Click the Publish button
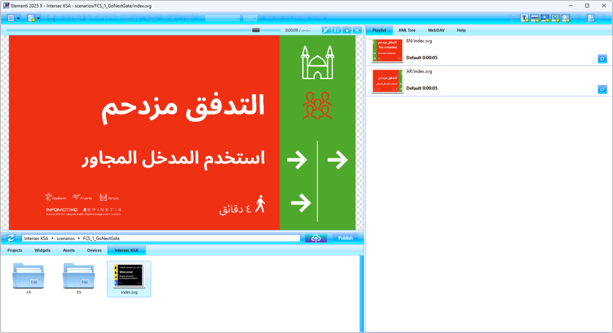This screenshot has height=333, width=613. (x=345, y=238)
